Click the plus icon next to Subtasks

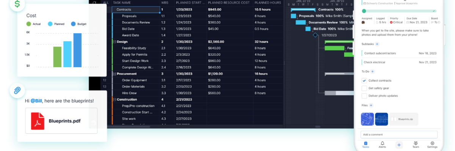(377, 44)
